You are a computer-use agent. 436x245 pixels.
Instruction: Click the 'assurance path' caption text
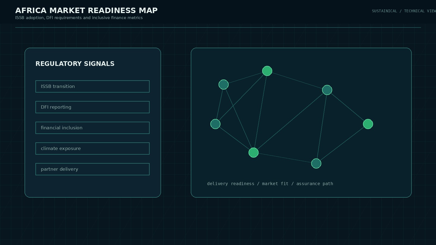click(315, 184)
